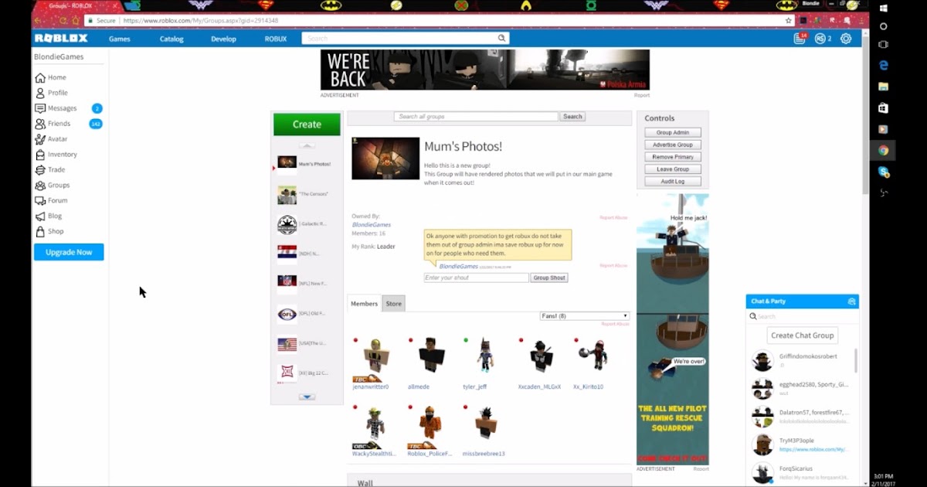Click the Chat & Party header settings icon
The image size is (927, 487).
tap(851, 301)
